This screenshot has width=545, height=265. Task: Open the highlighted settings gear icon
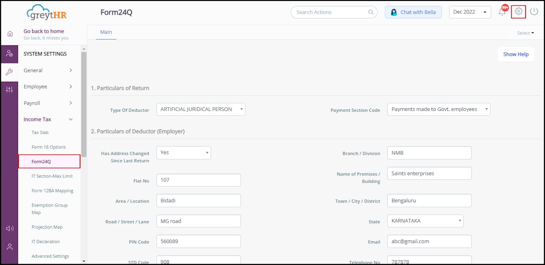518,12
